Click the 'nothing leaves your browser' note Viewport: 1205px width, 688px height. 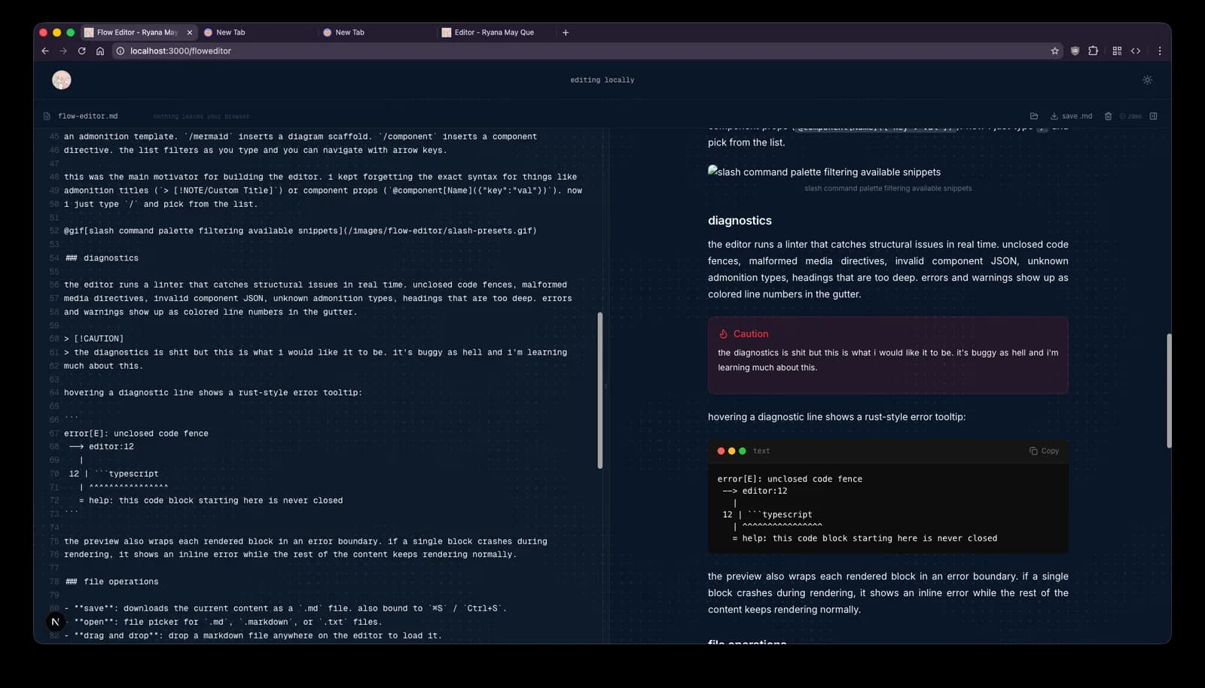coord(201,117)
